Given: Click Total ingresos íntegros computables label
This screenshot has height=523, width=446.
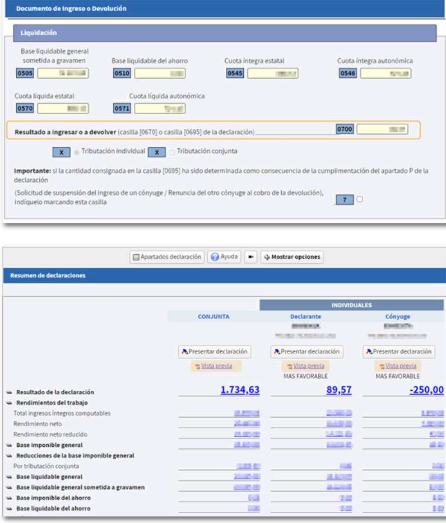Looking at the screenshot, I should 62,413.
